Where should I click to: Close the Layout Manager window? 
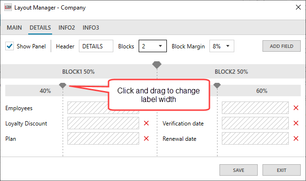click(x=298, y=8)
